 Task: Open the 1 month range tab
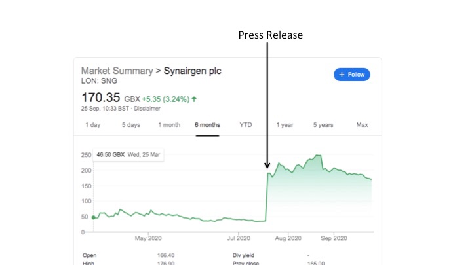pyautogui.click(x=169, y=125)
